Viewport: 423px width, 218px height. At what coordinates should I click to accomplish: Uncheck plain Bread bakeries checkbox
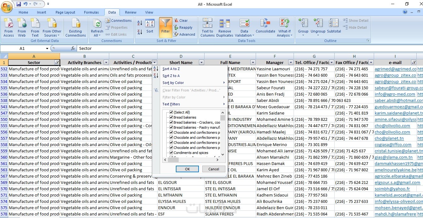[171, 117]
